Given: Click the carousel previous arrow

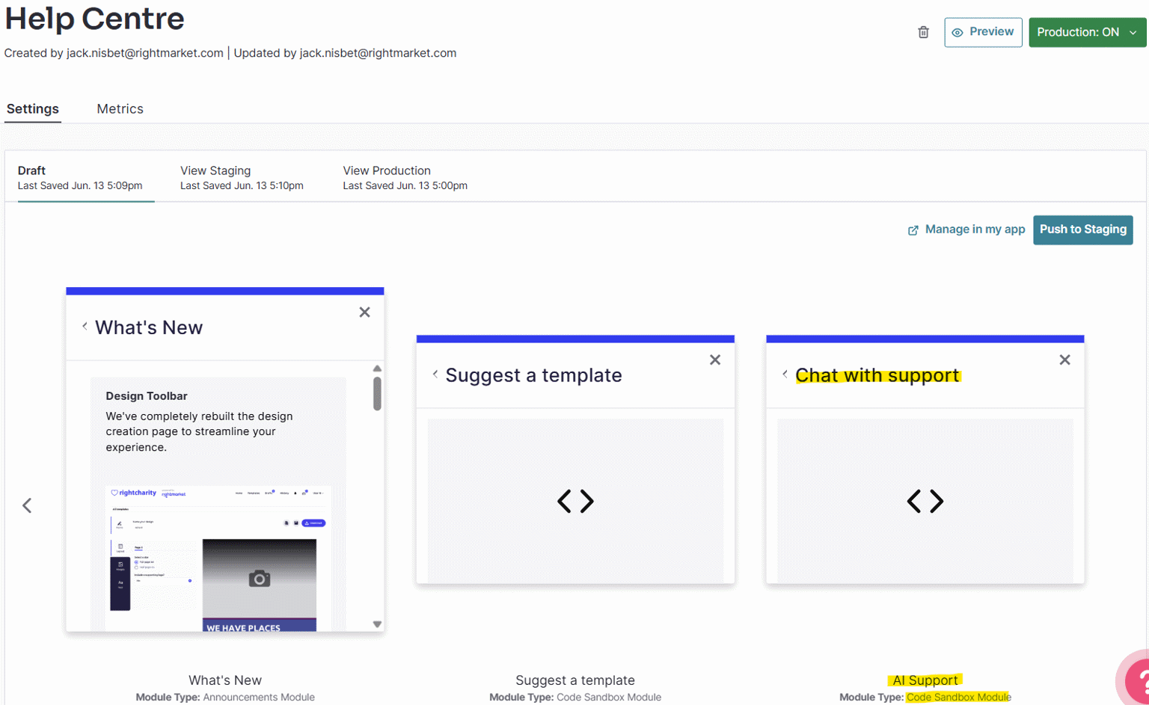Looking at the screenshot, I should coord(27,506).
